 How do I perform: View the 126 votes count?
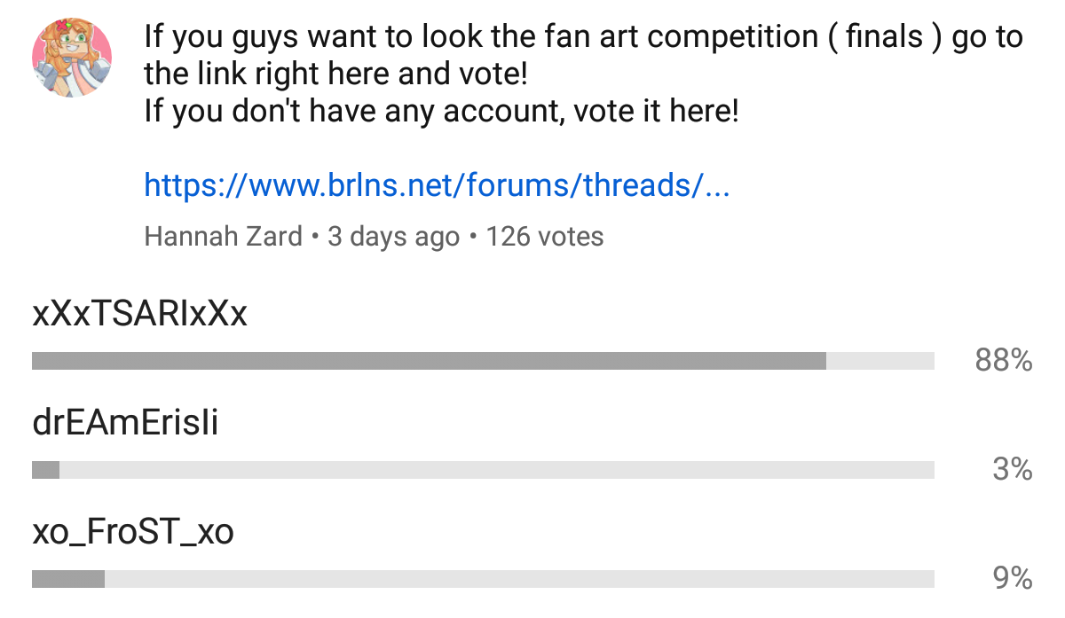tap(544, 237)
